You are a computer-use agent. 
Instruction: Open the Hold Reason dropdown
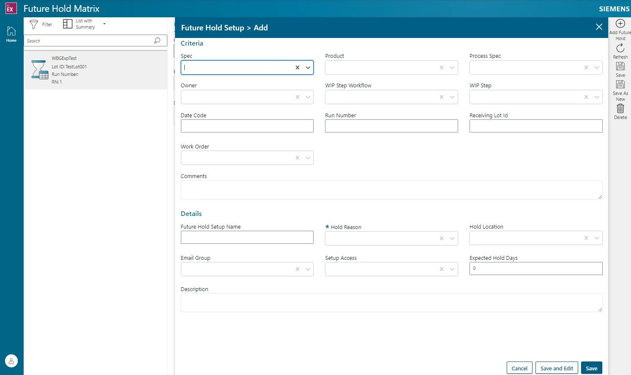452,238
